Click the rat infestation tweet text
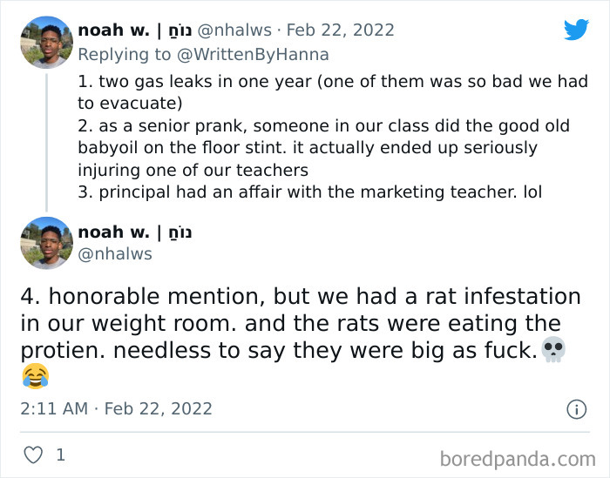 (296, 323)
